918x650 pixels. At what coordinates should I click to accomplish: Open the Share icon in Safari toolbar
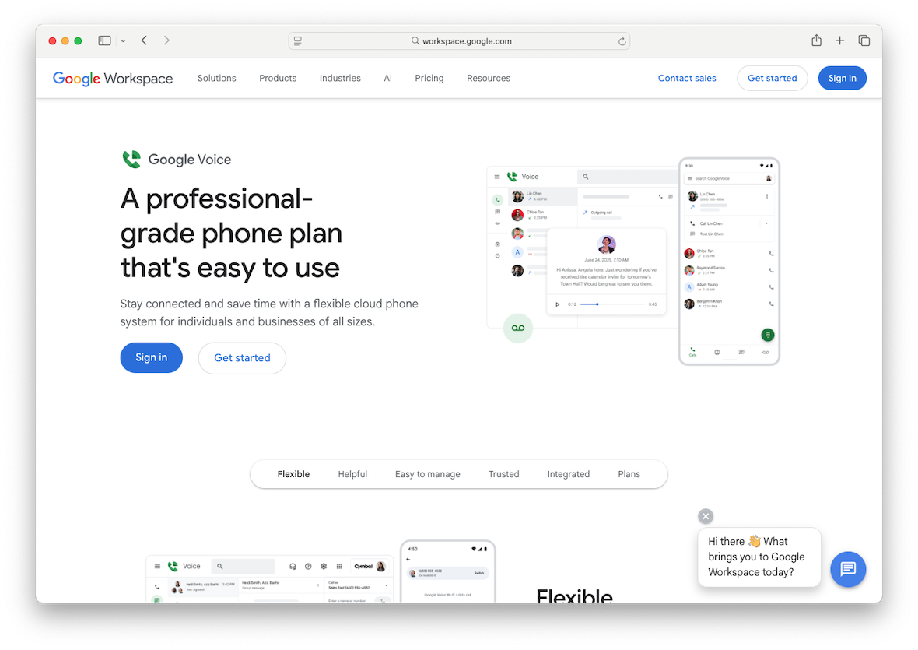(x=816, y=40)
